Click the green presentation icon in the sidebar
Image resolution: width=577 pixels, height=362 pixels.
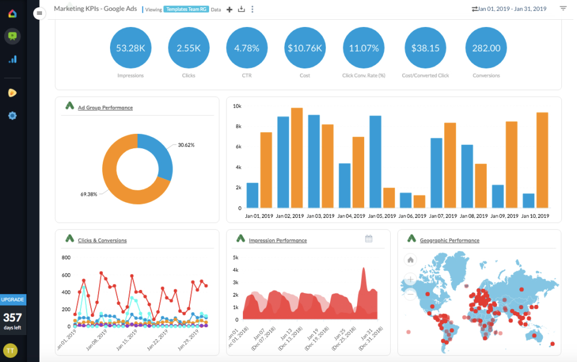click(13, 36)
